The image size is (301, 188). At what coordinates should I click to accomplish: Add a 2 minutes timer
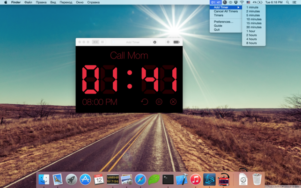pos(254,11)
